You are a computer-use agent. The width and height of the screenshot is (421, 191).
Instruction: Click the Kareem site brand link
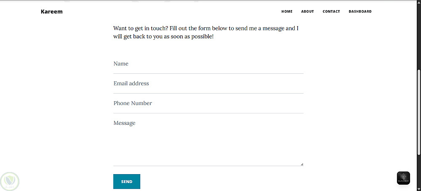(x=51, y=11)
